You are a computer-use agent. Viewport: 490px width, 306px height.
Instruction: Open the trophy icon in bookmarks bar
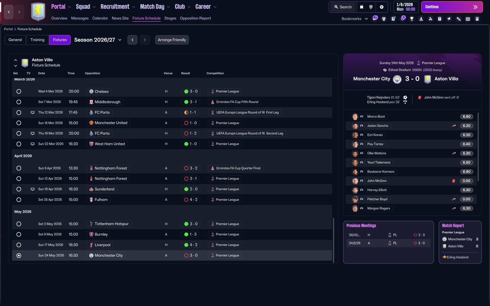tap(412, 19)
